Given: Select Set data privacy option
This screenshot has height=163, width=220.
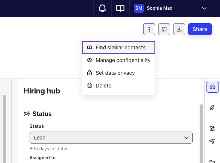Looking at the screenshot, I should coord(118,73).
